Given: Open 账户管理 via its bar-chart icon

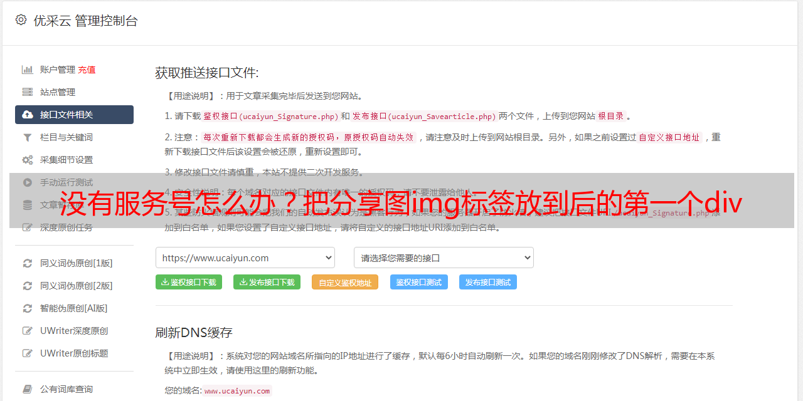Looking at the screenshot, I should click(x=27, y=70).
